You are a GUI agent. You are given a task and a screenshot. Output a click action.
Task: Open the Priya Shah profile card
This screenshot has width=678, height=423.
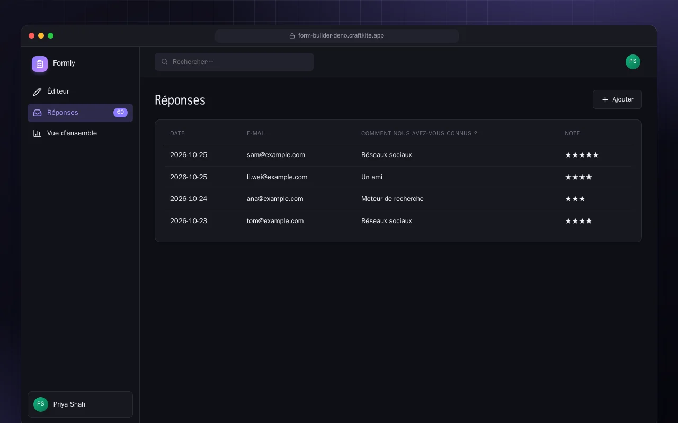80,404
